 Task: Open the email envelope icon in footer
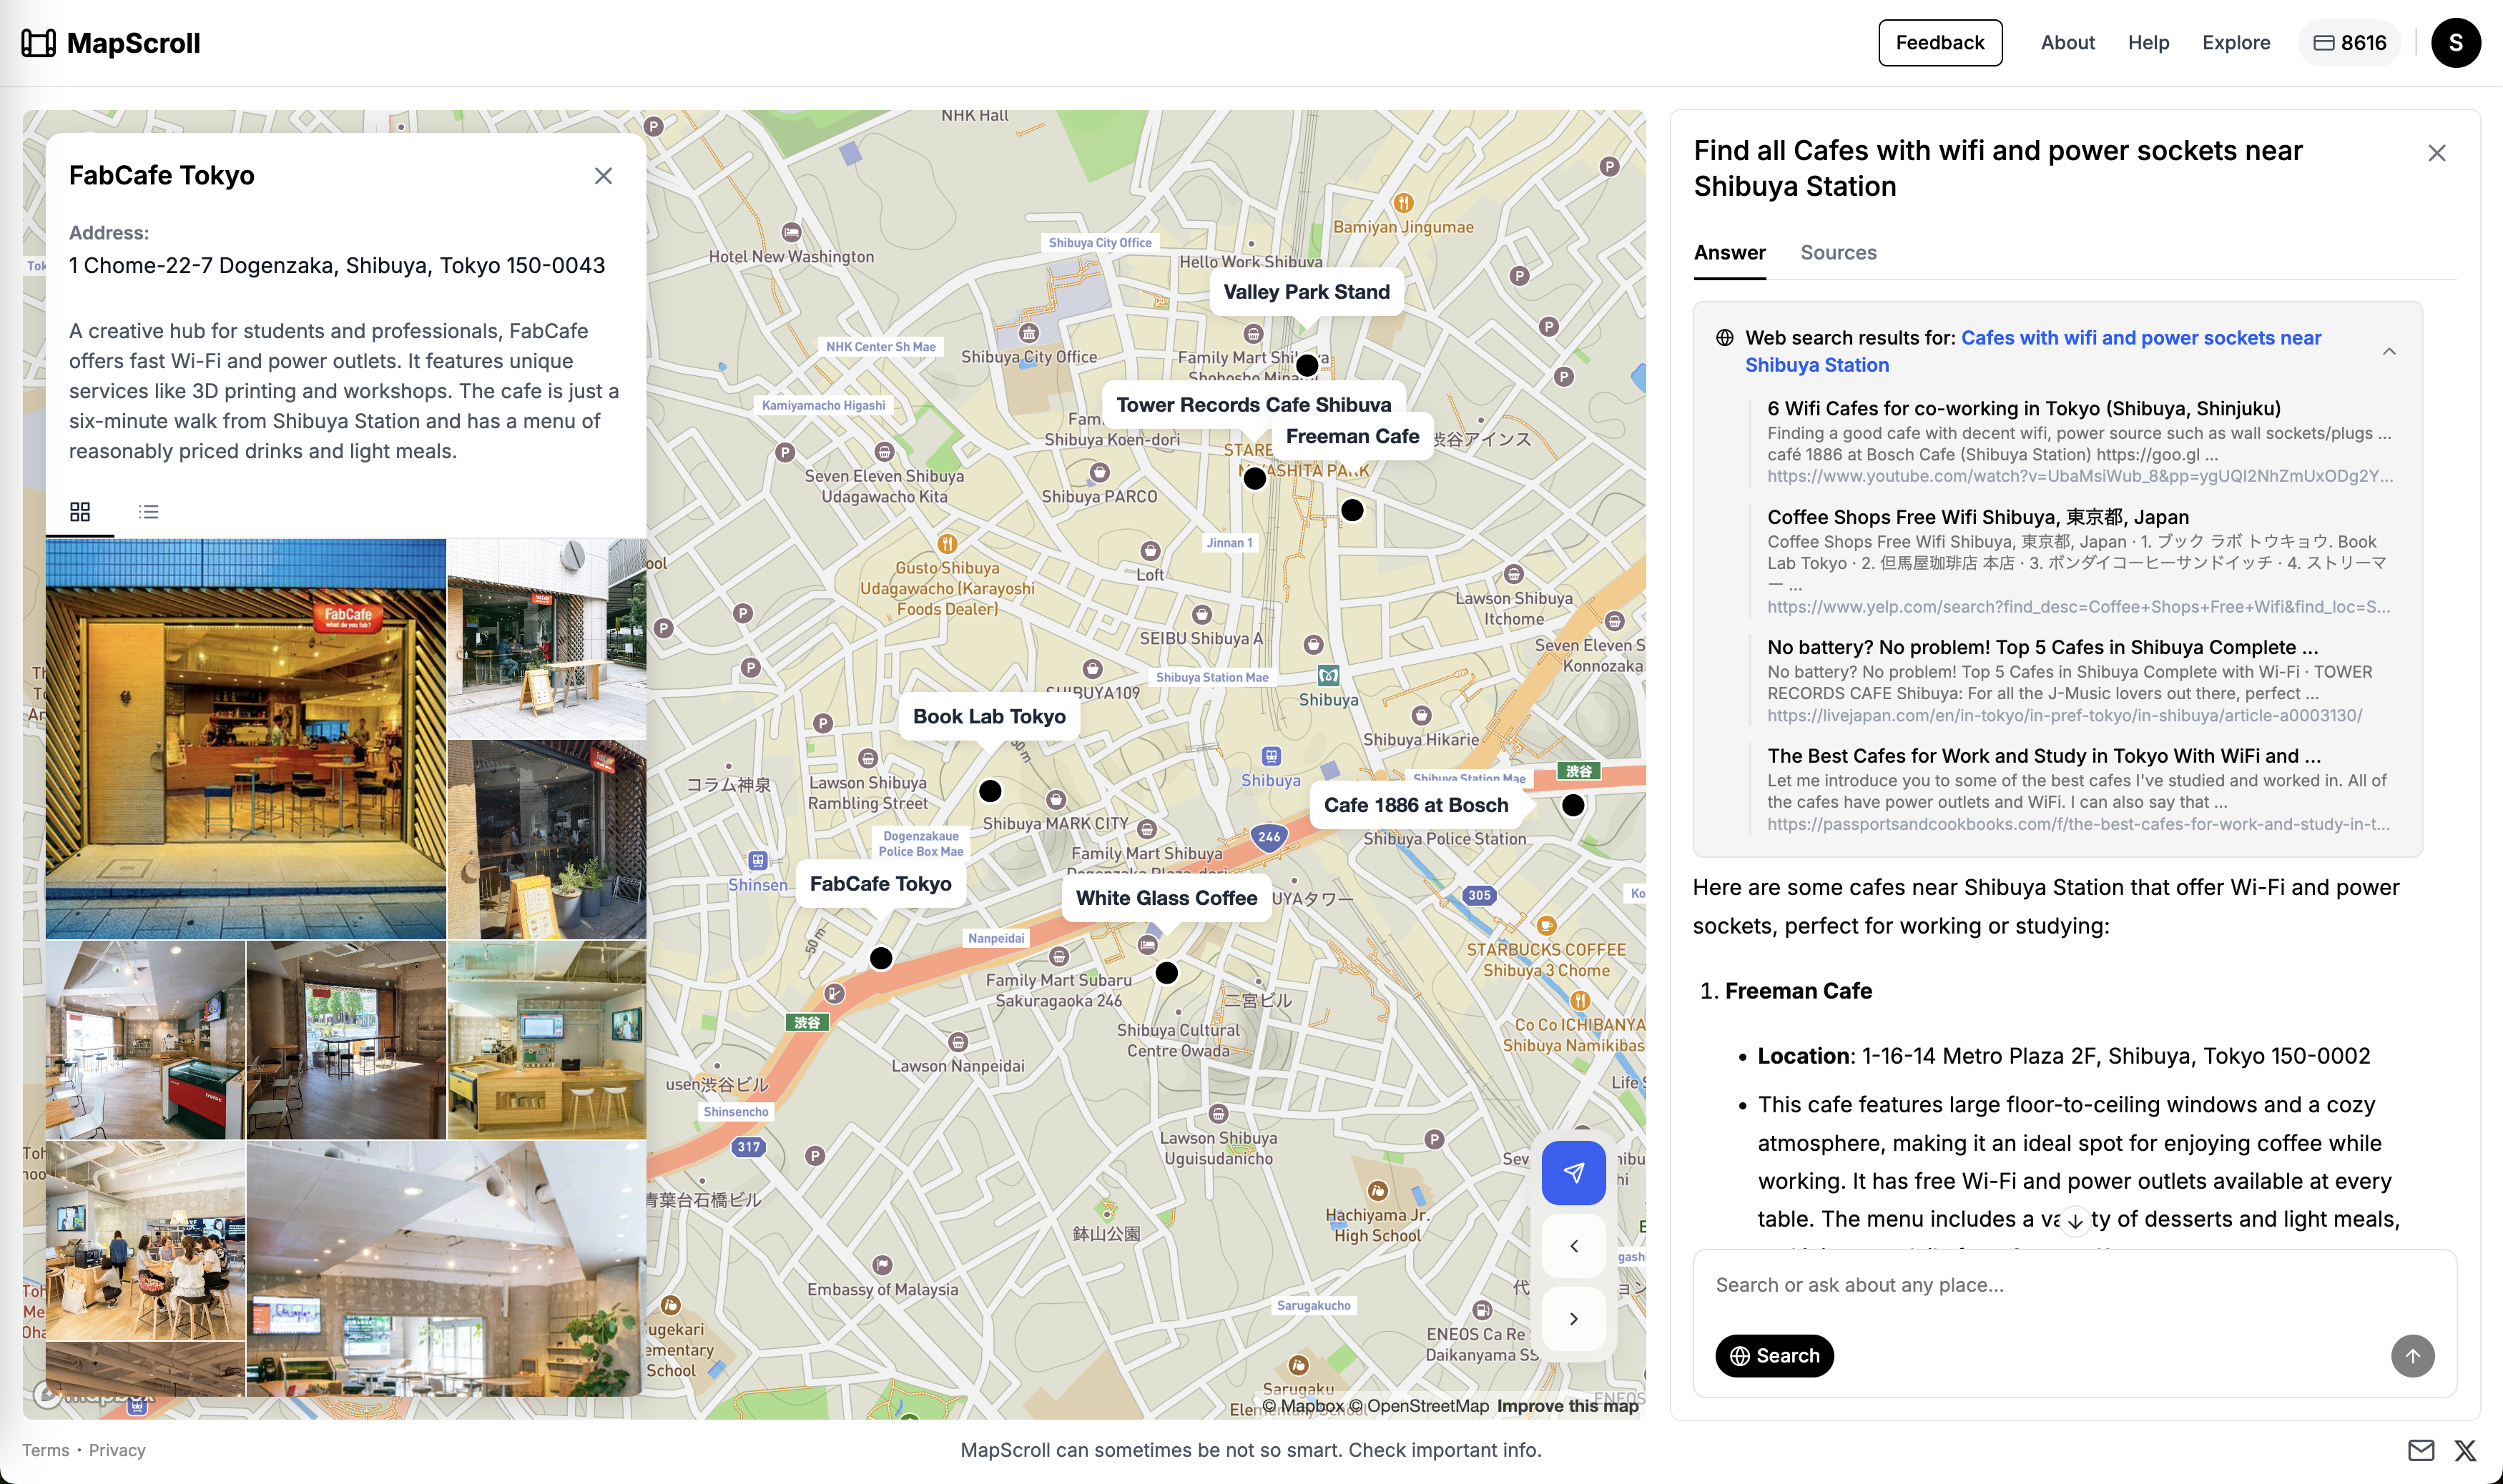point(2421,1450)
